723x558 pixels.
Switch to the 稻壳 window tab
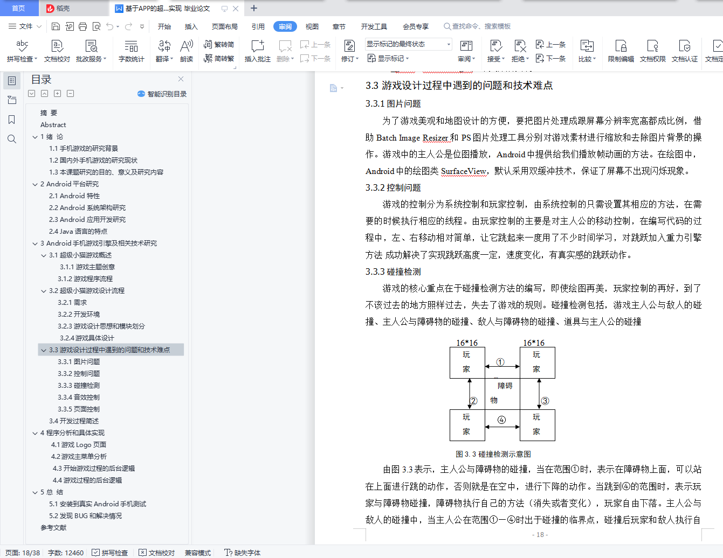pyautogui.click(x=73, y=8)
